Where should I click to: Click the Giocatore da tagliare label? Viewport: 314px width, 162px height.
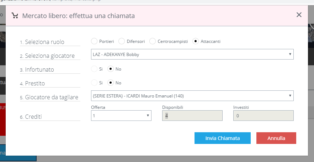click(x=51, y=97)
